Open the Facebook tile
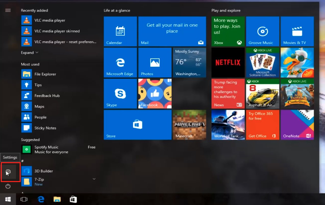This screenshot has height=205, width=325. pyautogui.click(x=155, y=94)
